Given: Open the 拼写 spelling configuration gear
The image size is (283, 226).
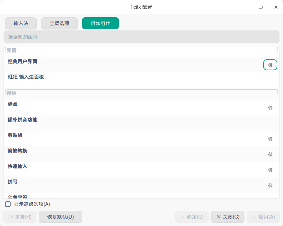Looking at the screenshot, I should [x=270, y=185].
